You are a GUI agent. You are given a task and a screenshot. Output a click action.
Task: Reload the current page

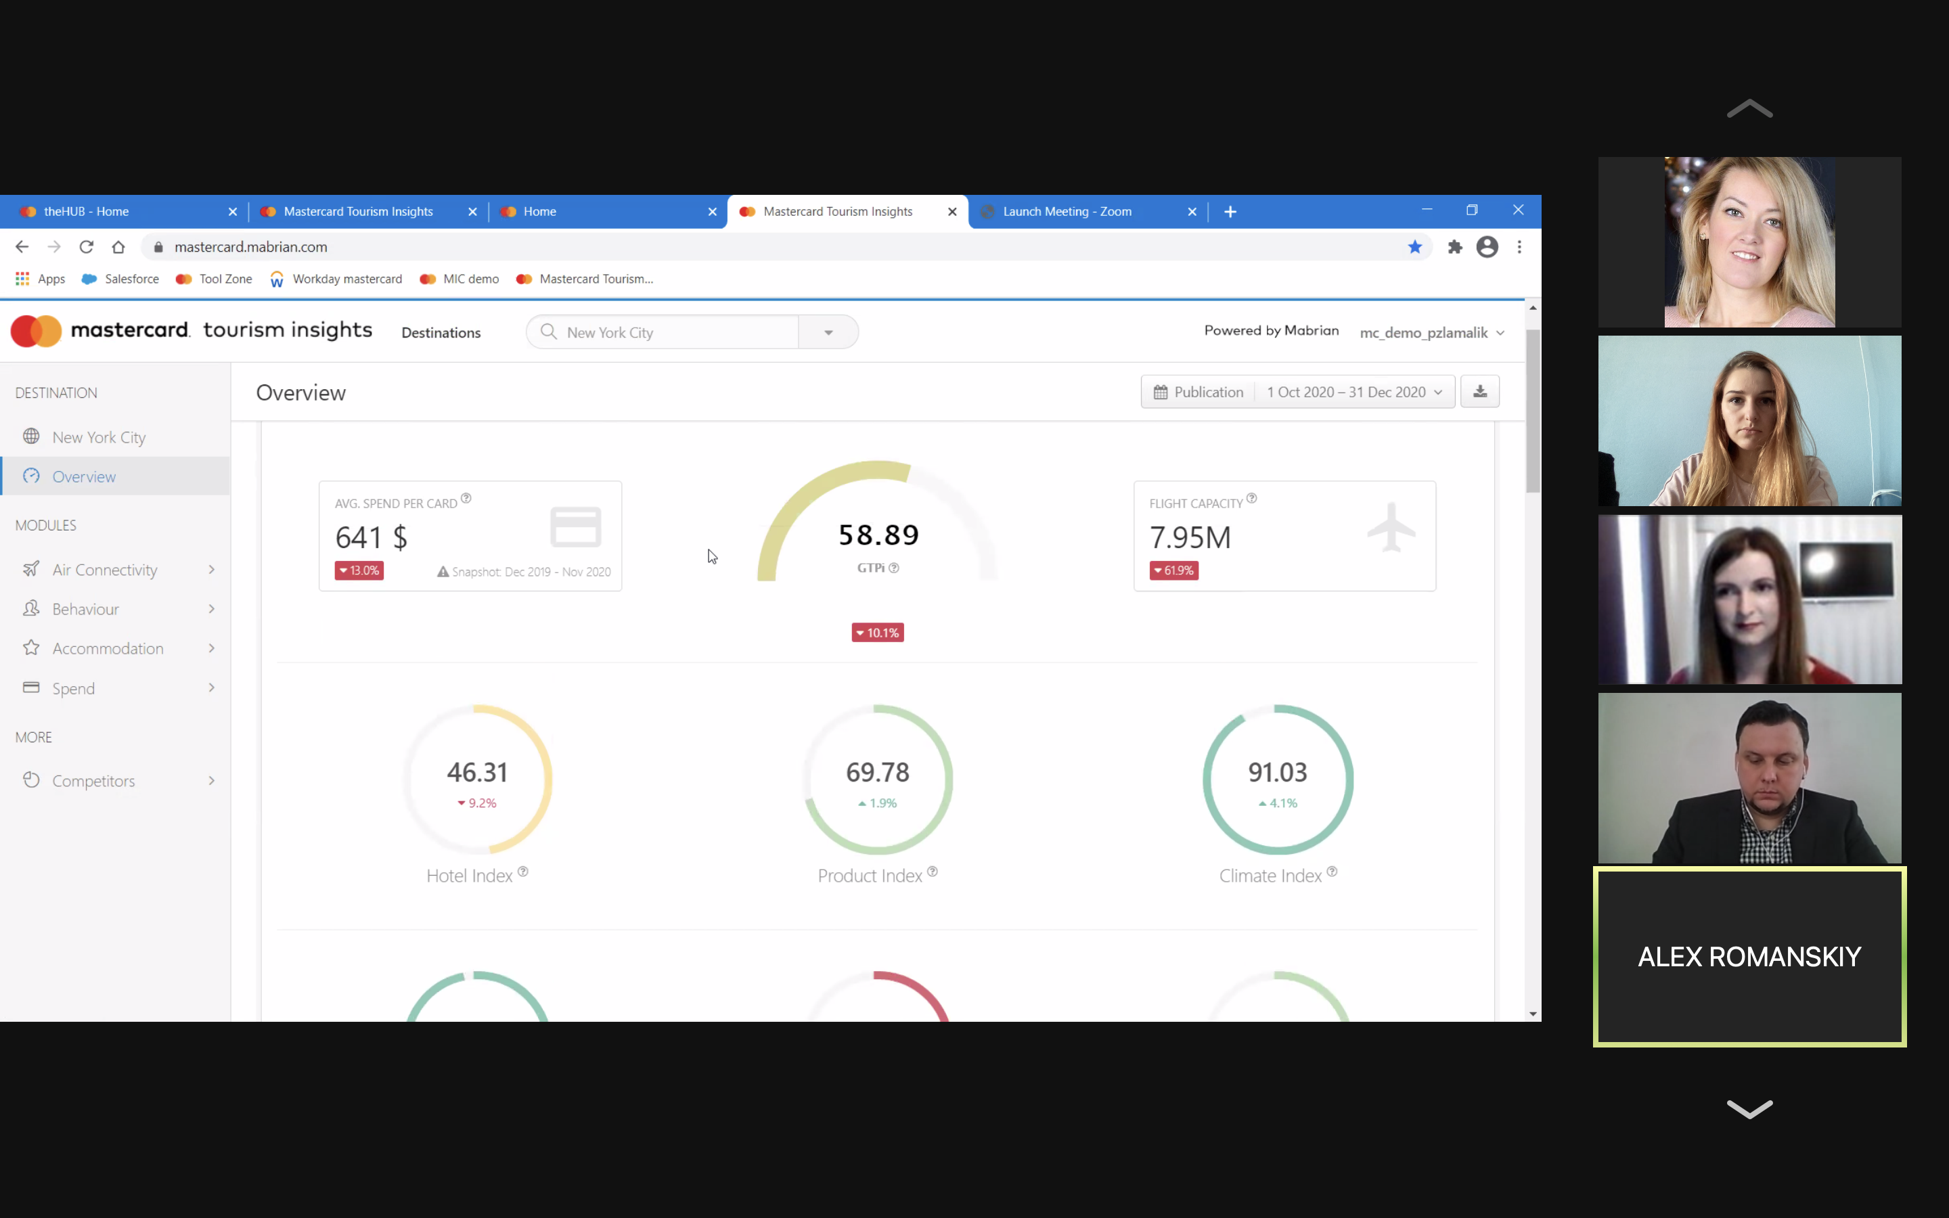tap(86, 246)
